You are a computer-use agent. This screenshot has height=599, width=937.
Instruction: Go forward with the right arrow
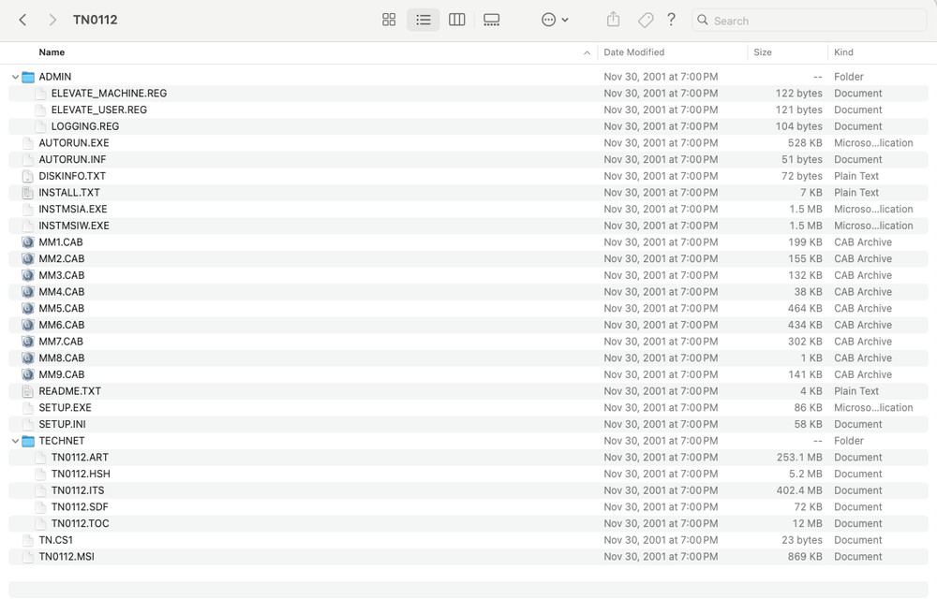(52, 20)
